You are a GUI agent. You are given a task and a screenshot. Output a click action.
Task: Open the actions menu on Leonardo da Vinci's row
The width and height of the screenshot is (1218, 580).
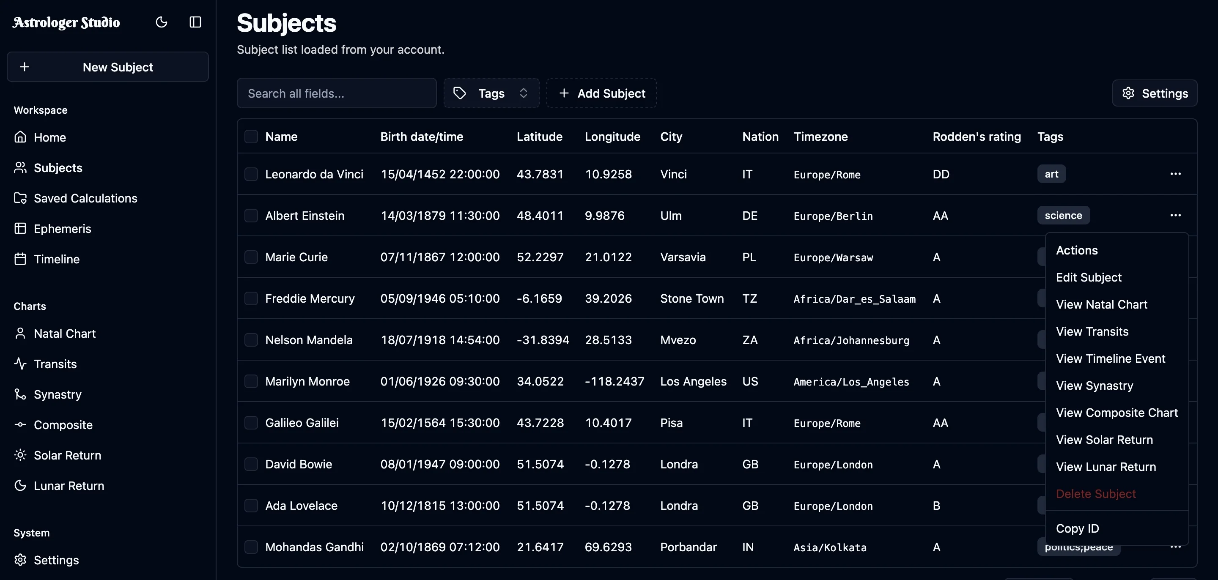point(1177,173)
